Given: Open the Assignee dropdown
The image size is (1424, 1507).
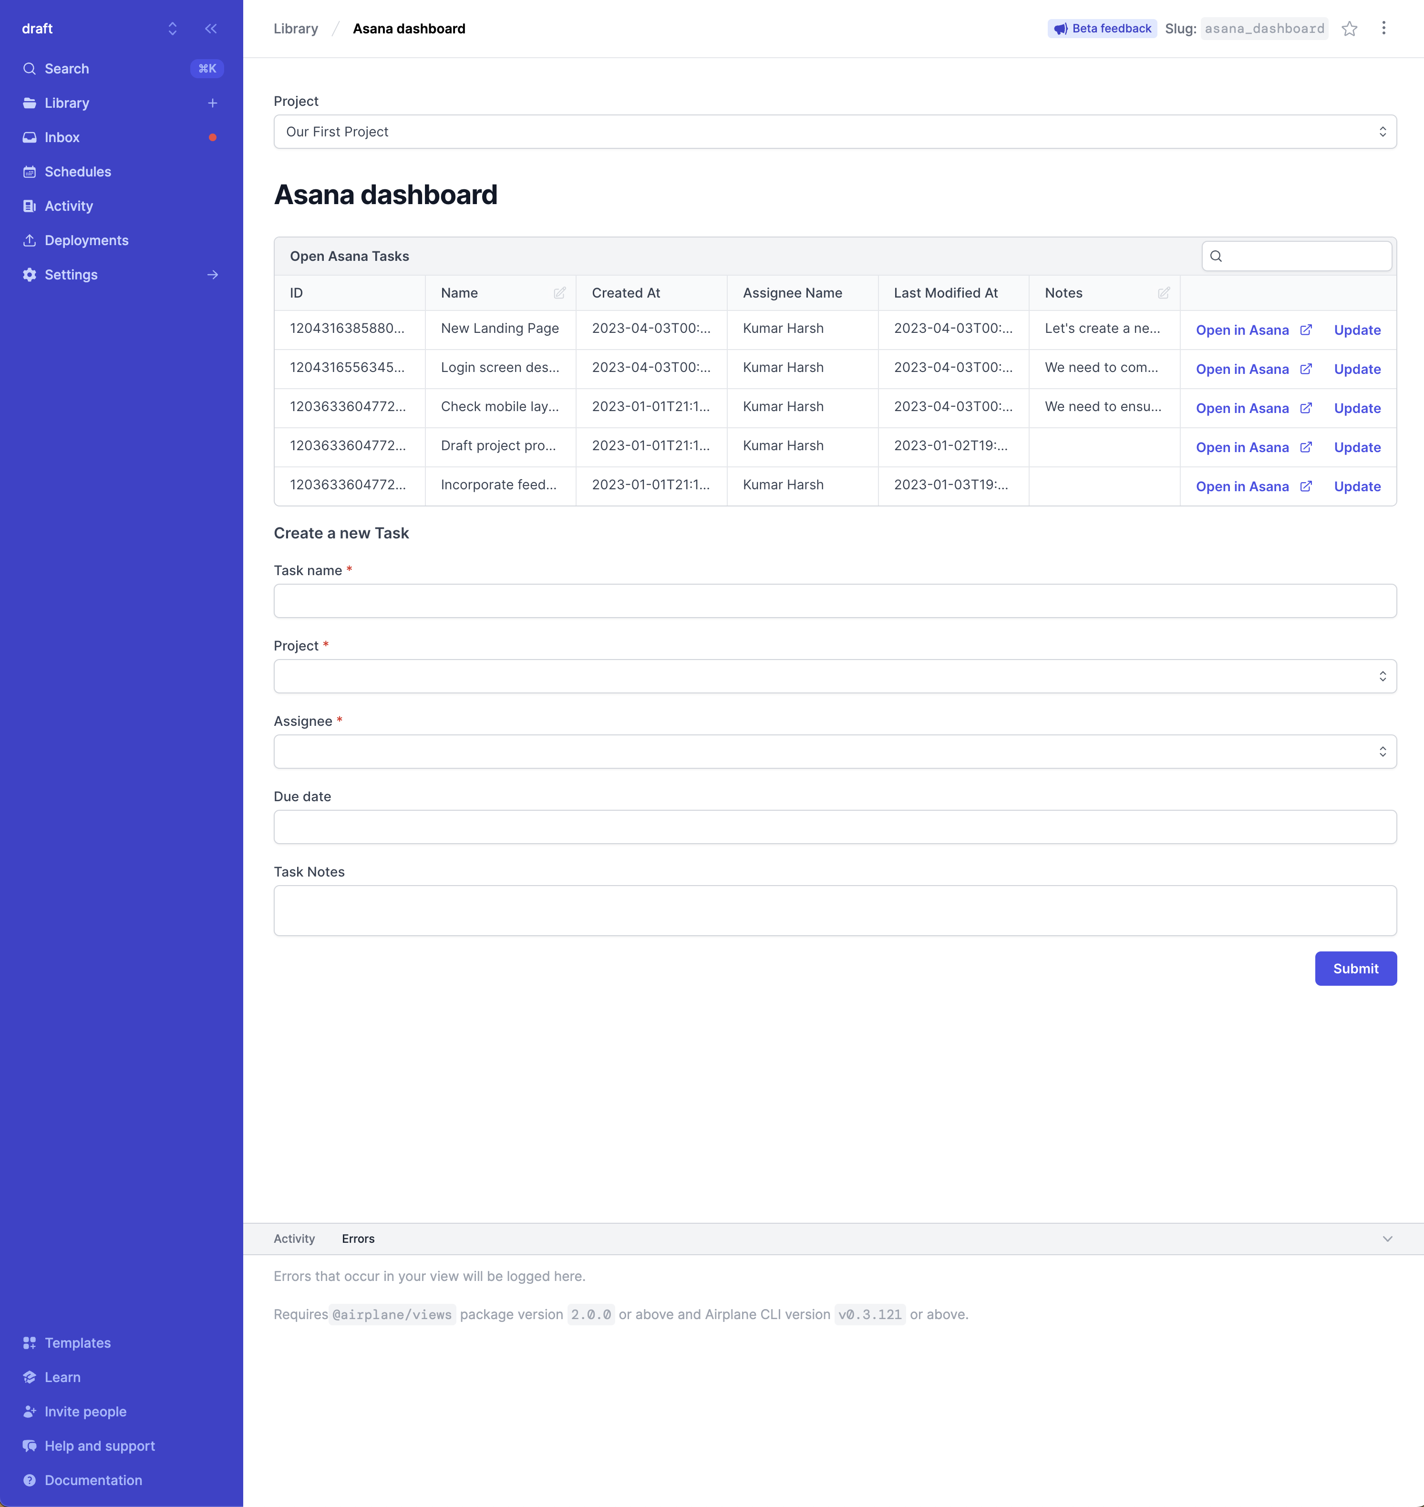Looking at the screenshot, I should click(835, 752).
